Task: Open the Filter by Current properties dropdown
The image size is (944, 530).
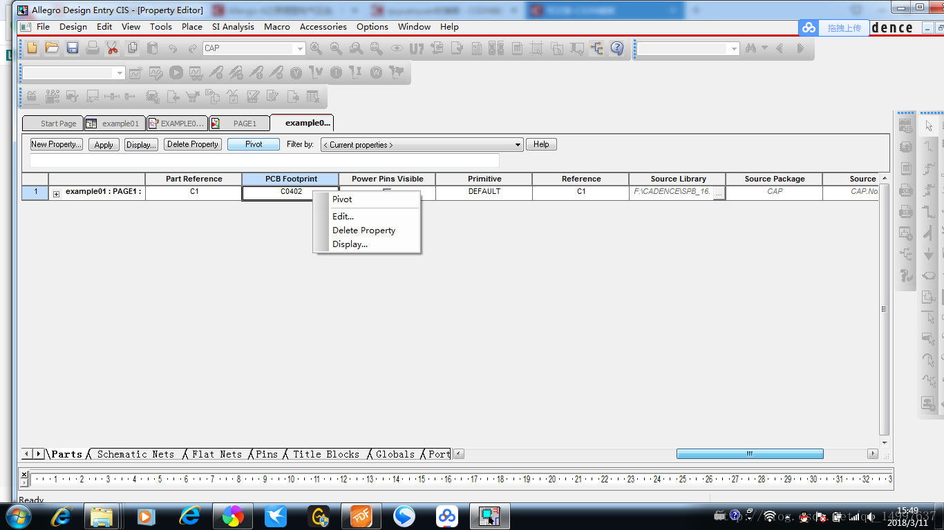Action: click(x=518, y=145)
